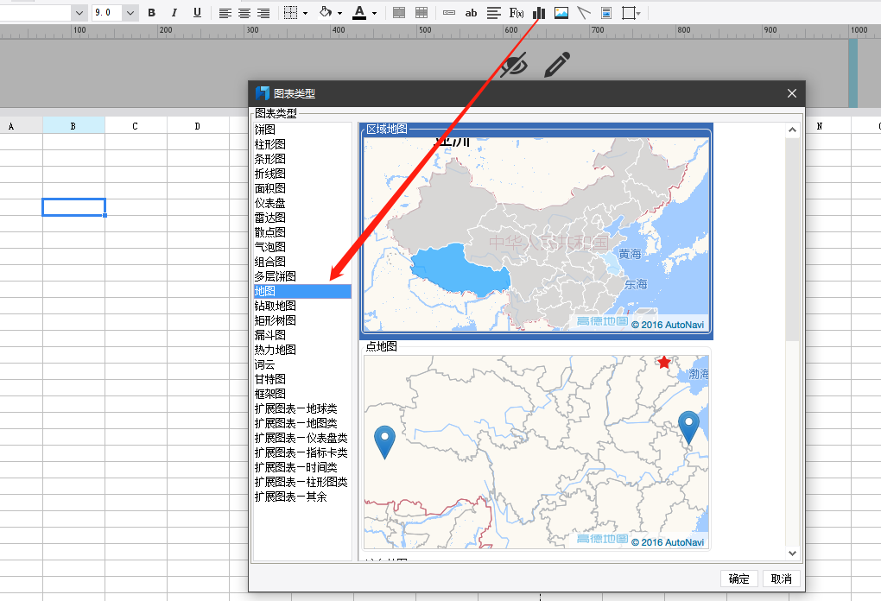881x601 pixels.
Task: Click the preview scrollbar down arrow
Action: (x=792, y=554)
